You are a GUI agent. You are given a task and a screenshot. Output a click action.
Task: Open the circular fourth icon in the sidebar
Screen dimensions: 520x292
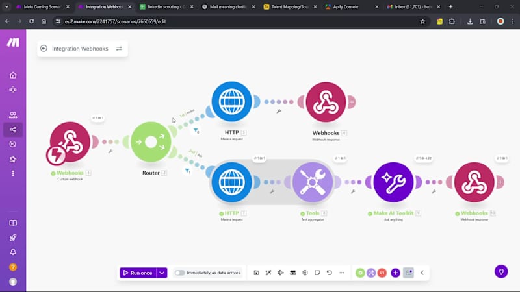[x=13, y=144]
